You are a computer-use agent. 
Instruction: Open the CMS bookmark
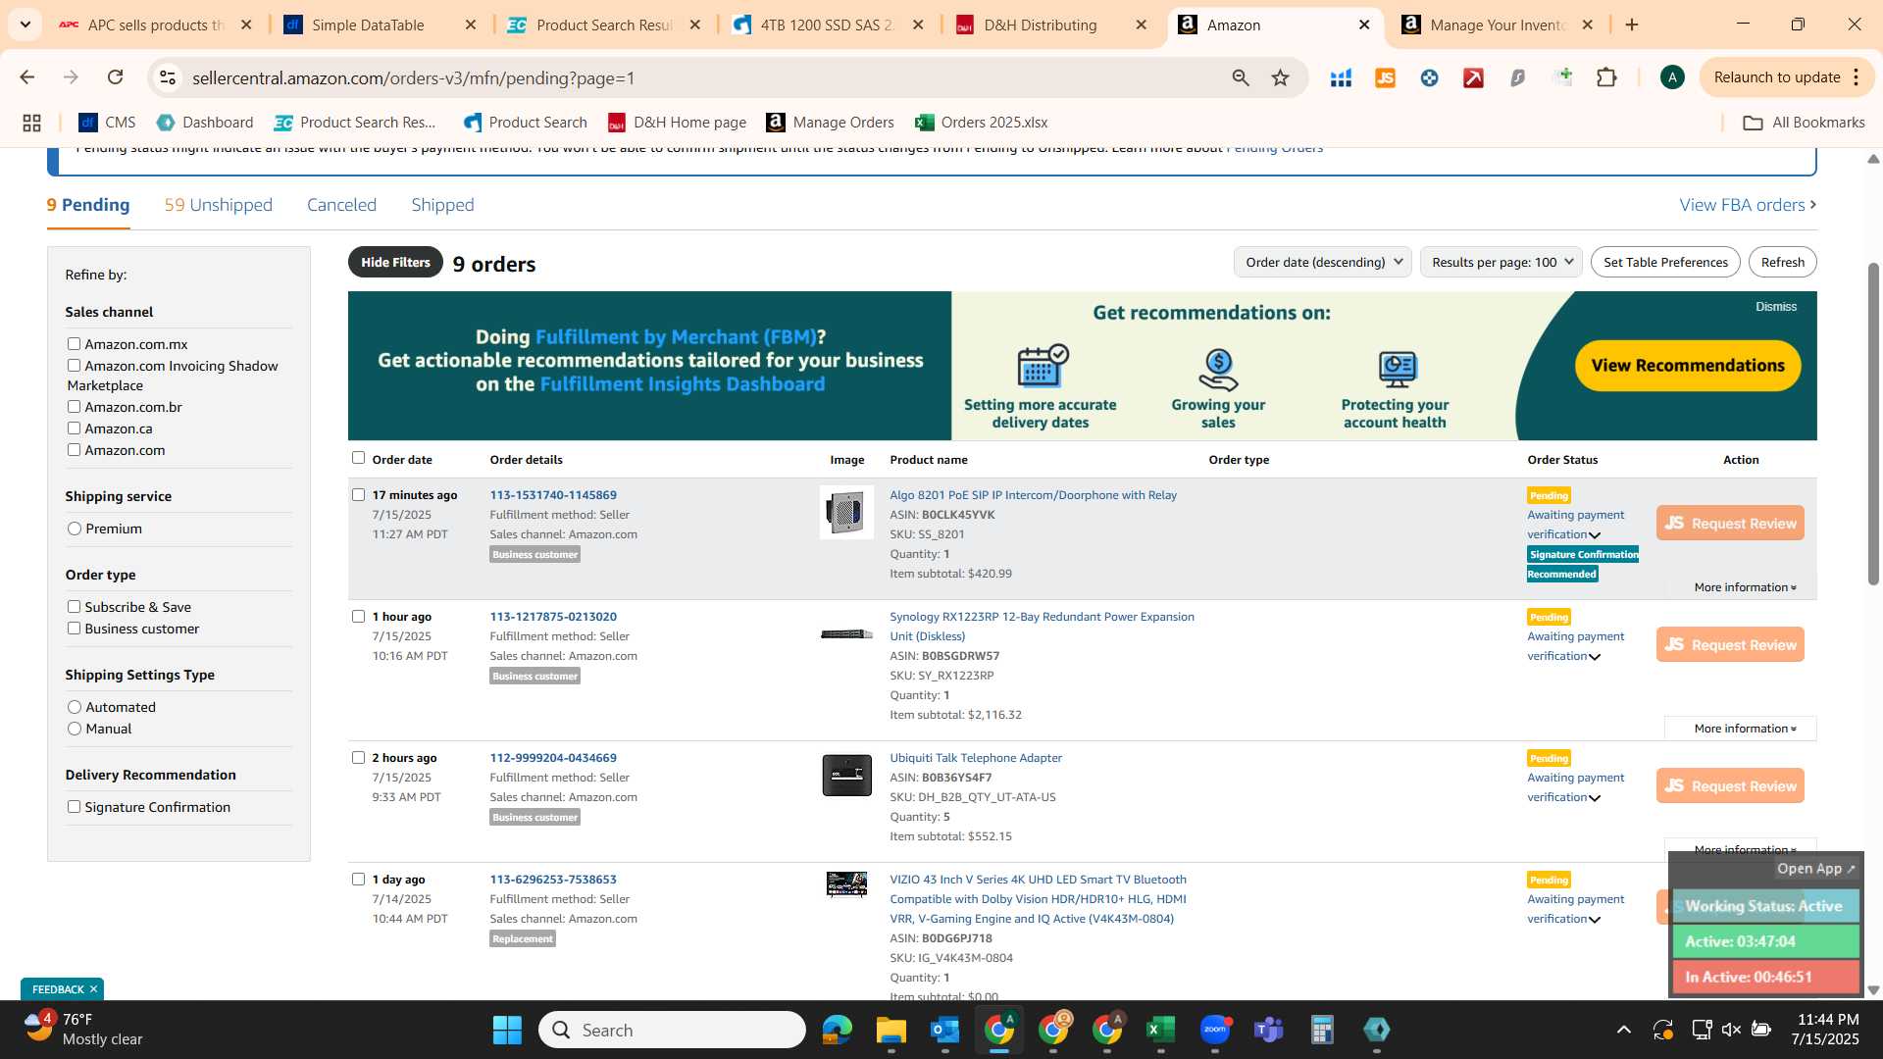point(107,123)
